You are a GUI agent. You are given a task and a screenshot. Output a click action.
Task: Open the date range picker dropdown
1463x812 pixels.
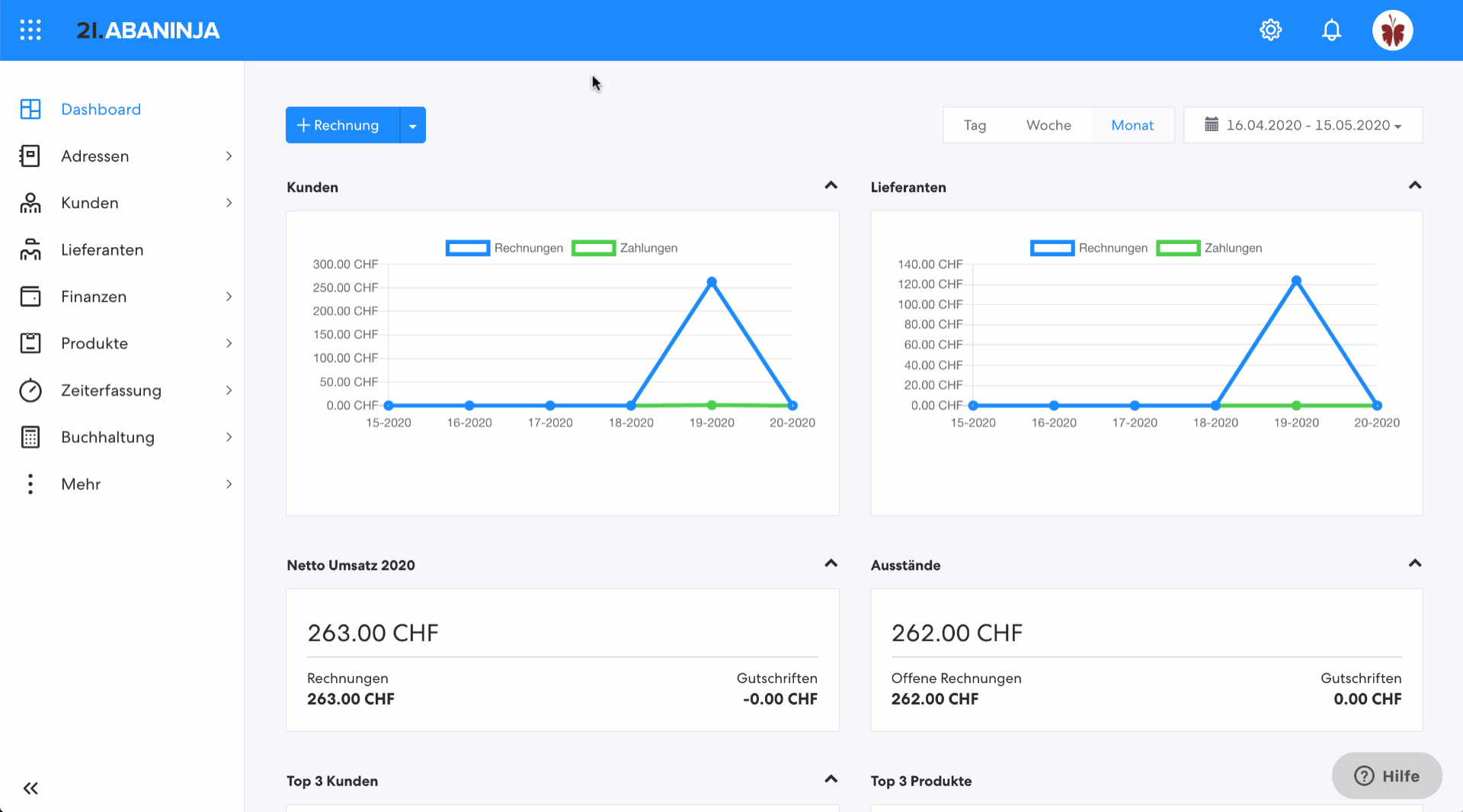coord(1302,125)
